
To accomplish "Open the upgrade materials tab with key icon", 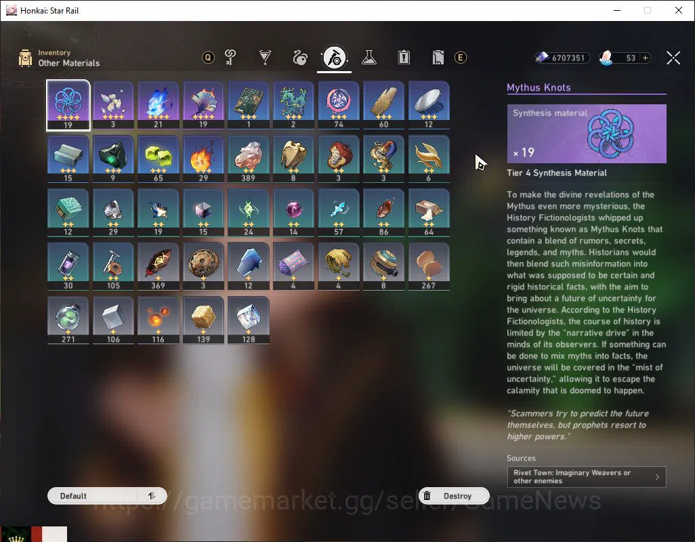I will pos(230,57).
